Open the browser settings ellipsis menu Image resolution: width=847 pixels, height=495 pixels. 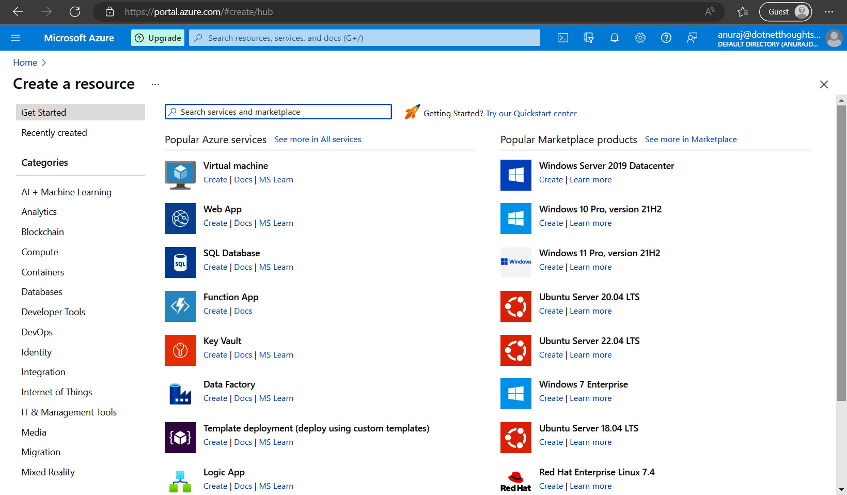point(829,11)
